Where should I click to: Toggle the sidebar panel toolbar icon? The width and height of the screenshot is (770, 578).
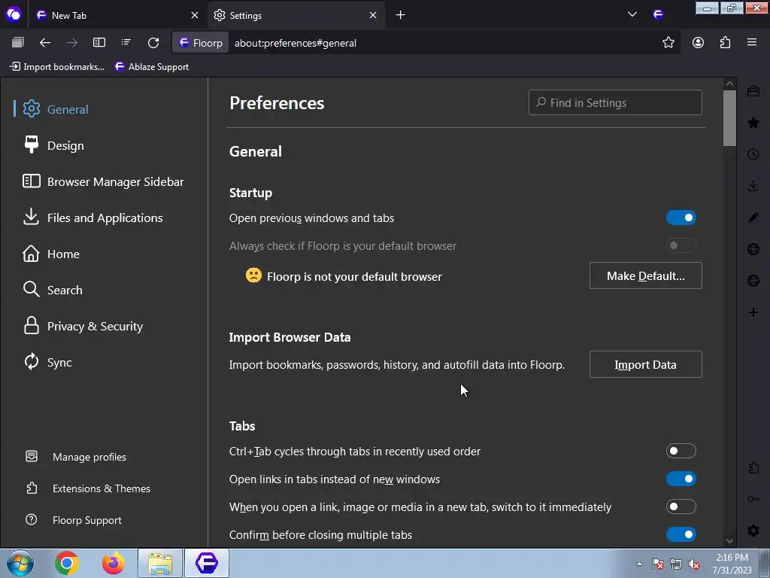tap(99, 43)
